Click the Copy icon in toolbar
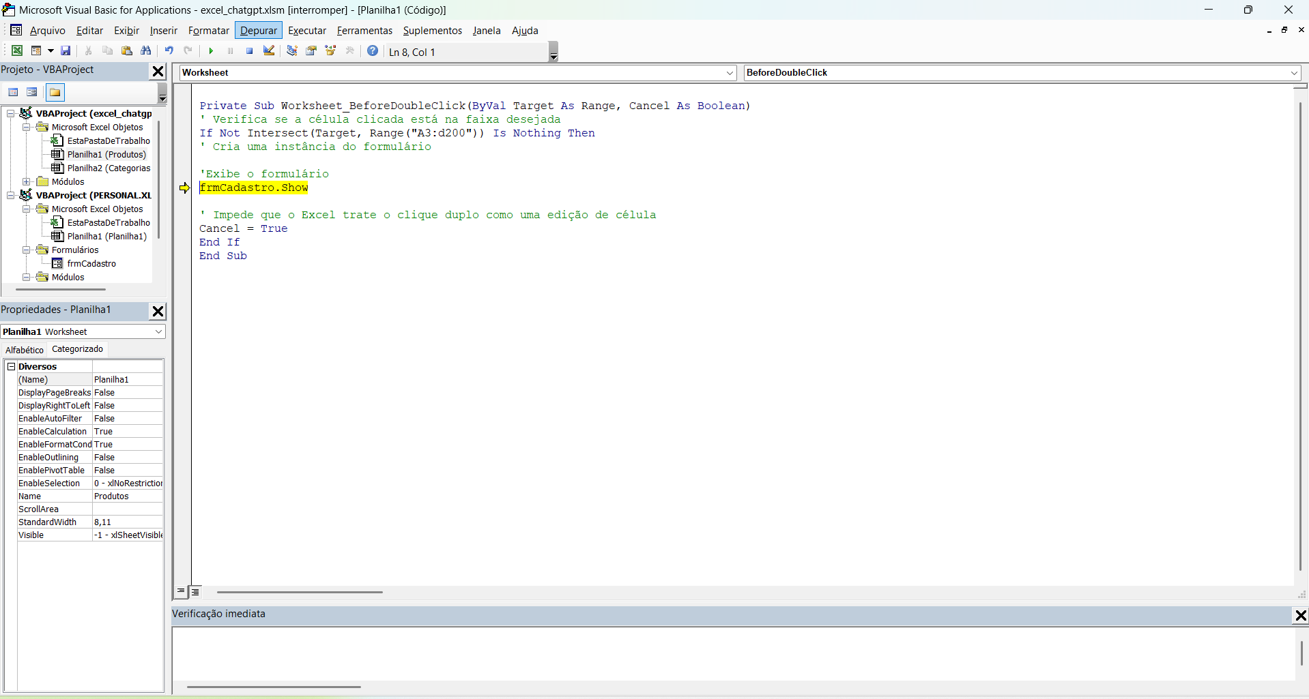Screen dimensions: 1309x699 tap(107, 50)
